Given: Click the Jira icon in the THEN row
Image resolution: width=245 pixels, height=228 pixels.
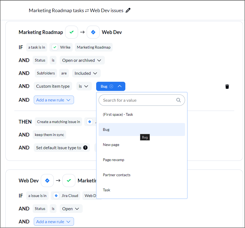Looking at the screenshot, I should pos(90,122).
